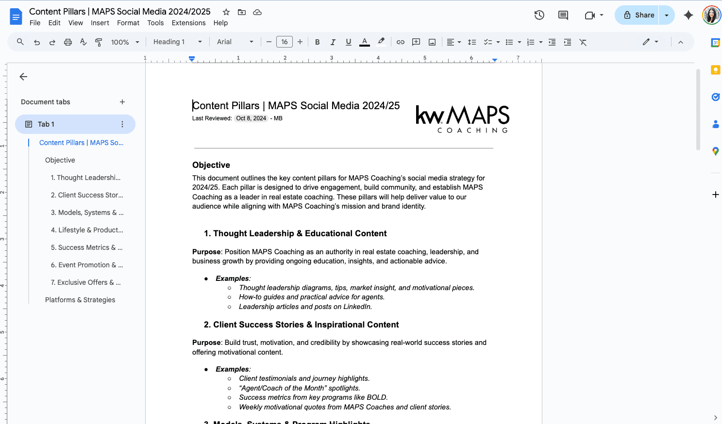Image resolution: width=722 pixels, height=424 pixels.
Task: Click the insert image icon
Action: click(x=432, y=42)
